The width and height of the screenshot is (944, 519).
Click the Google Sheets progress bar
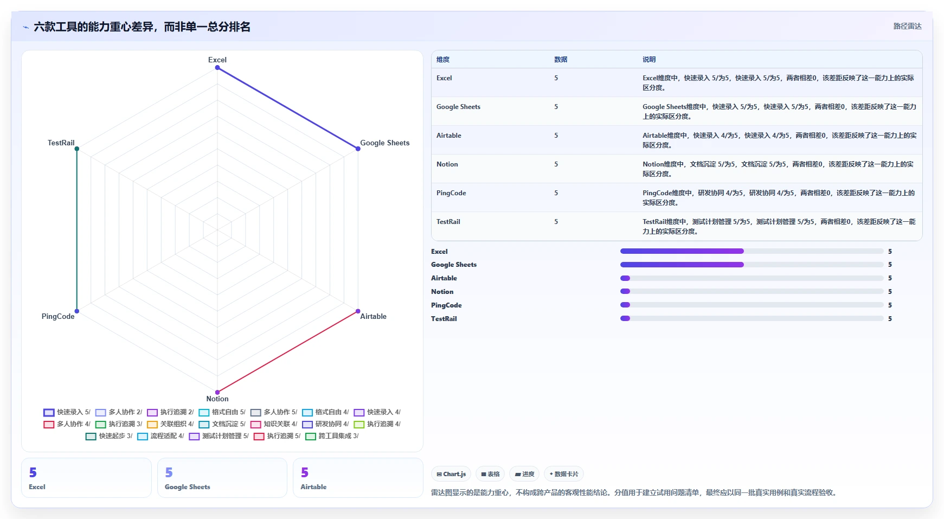pyautogui.click(x=752, y=265)
